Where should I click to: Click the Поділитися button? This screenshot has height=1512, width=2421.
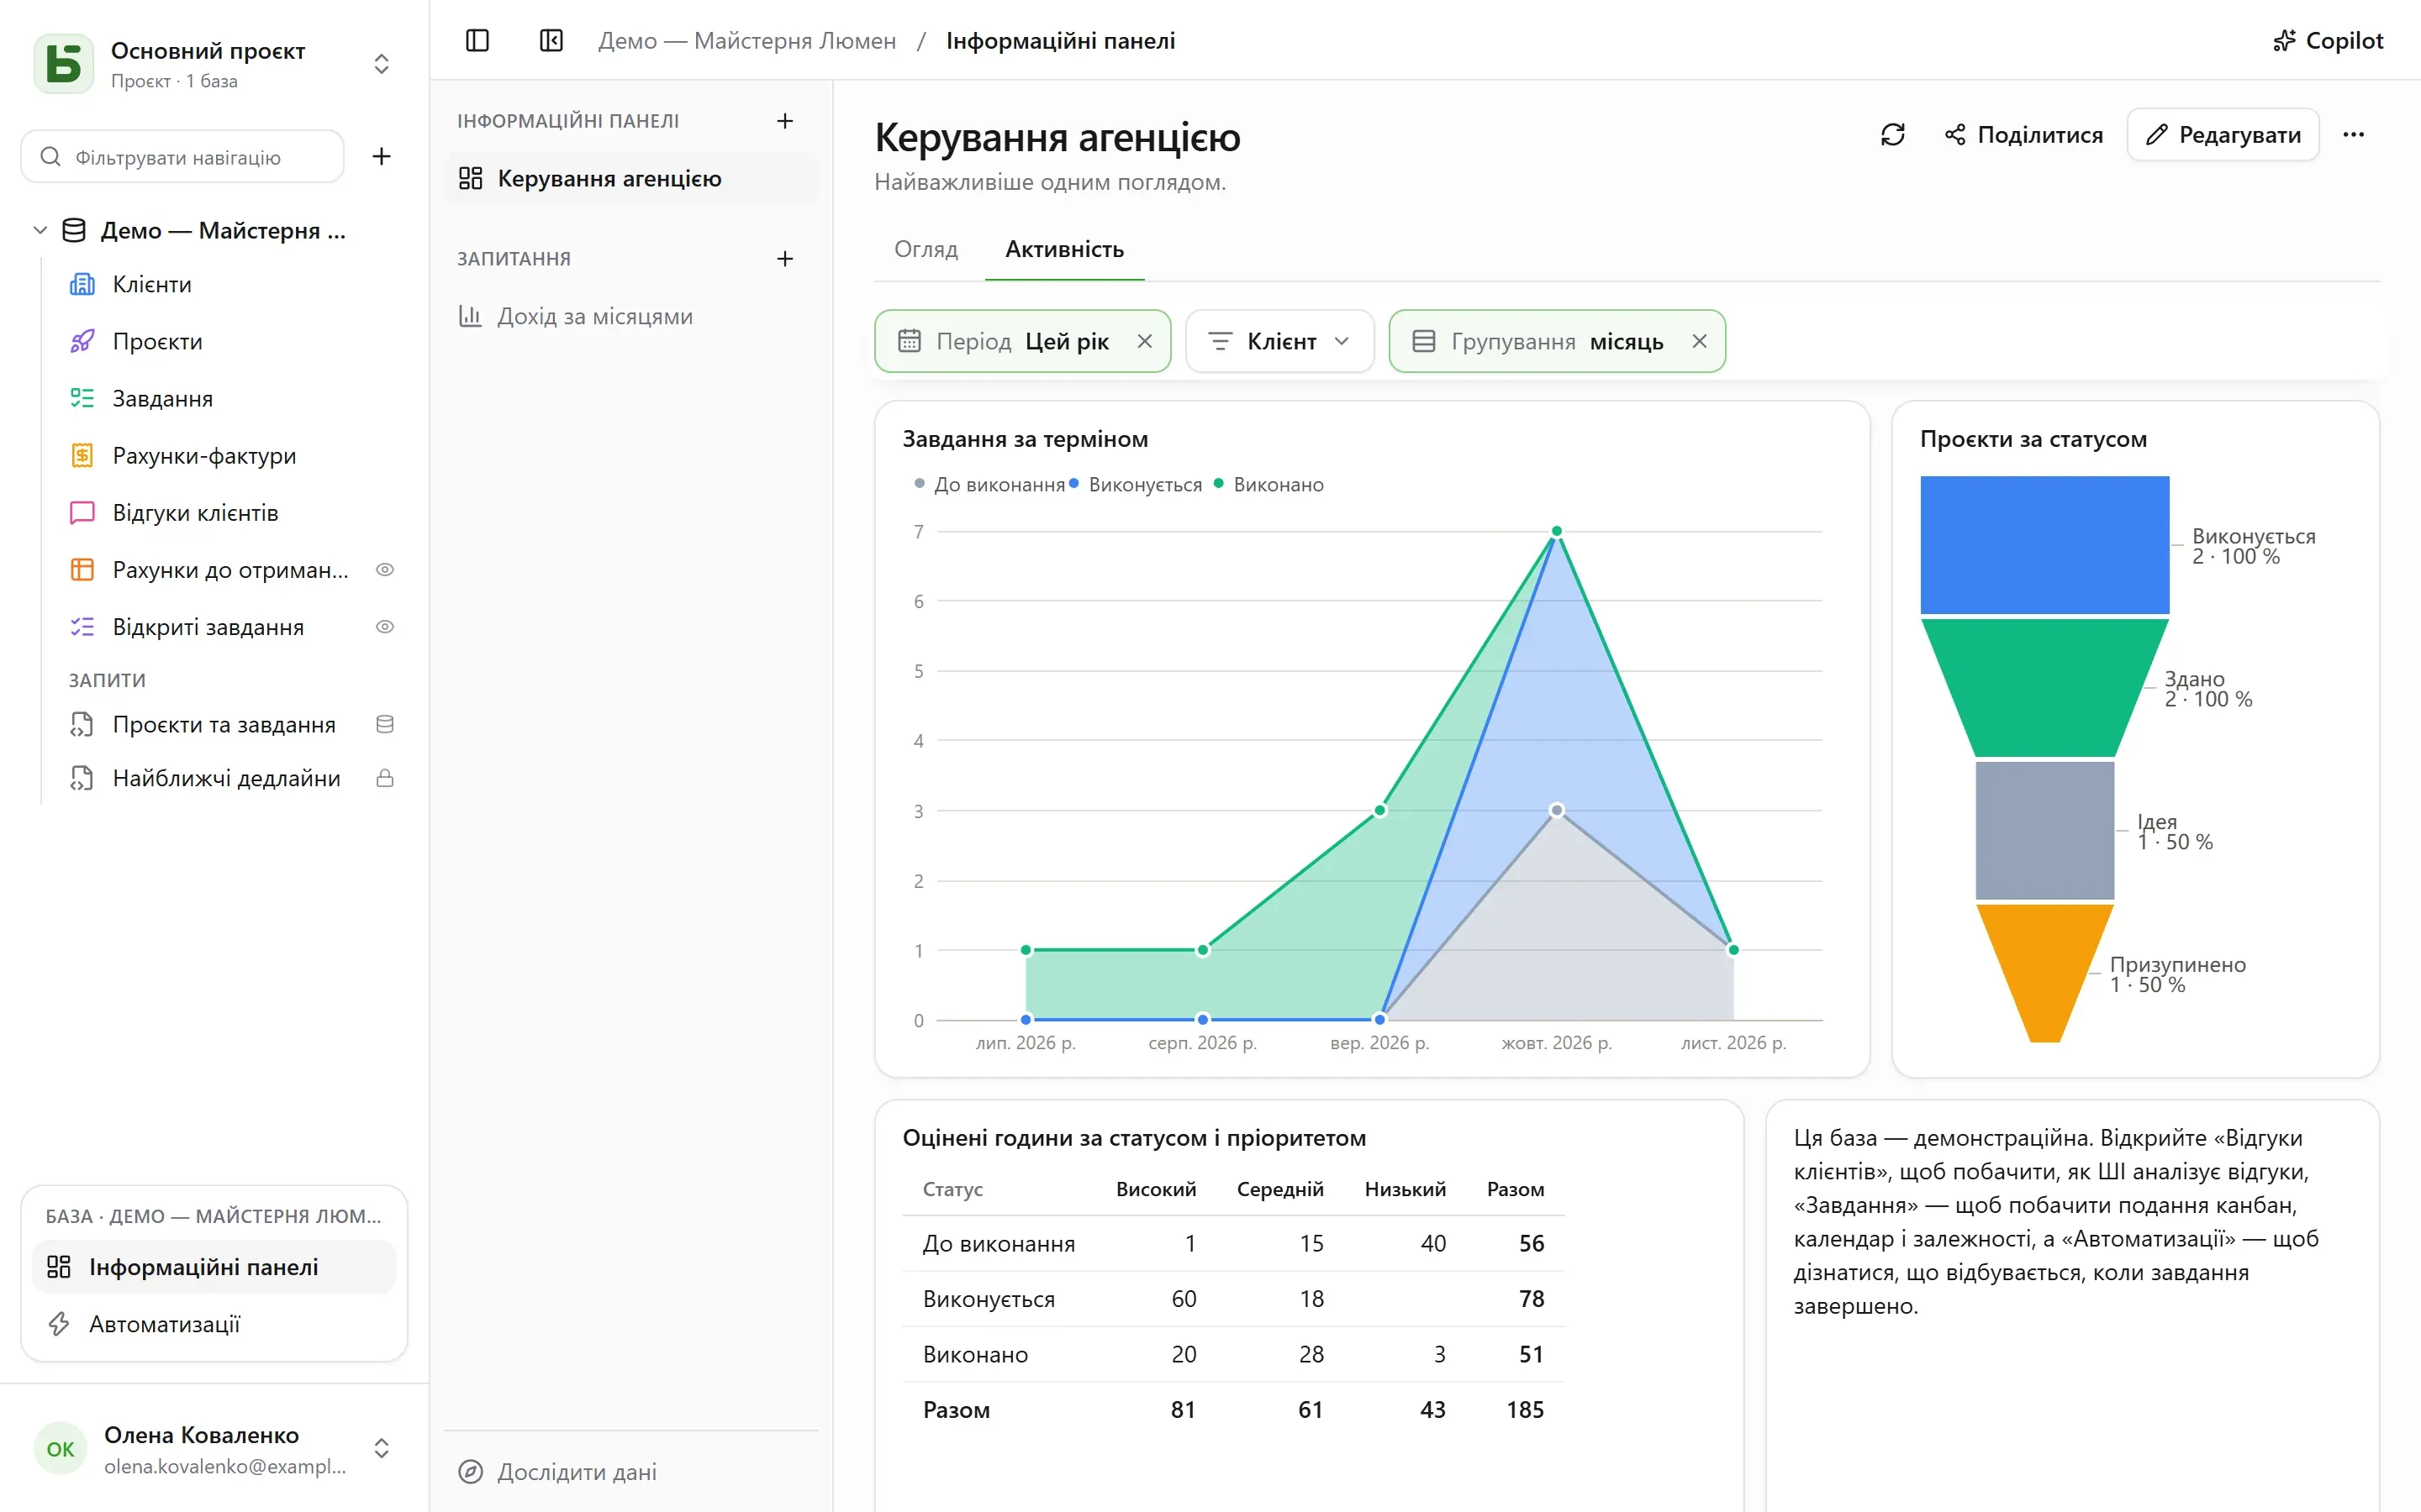(2023, 135)
